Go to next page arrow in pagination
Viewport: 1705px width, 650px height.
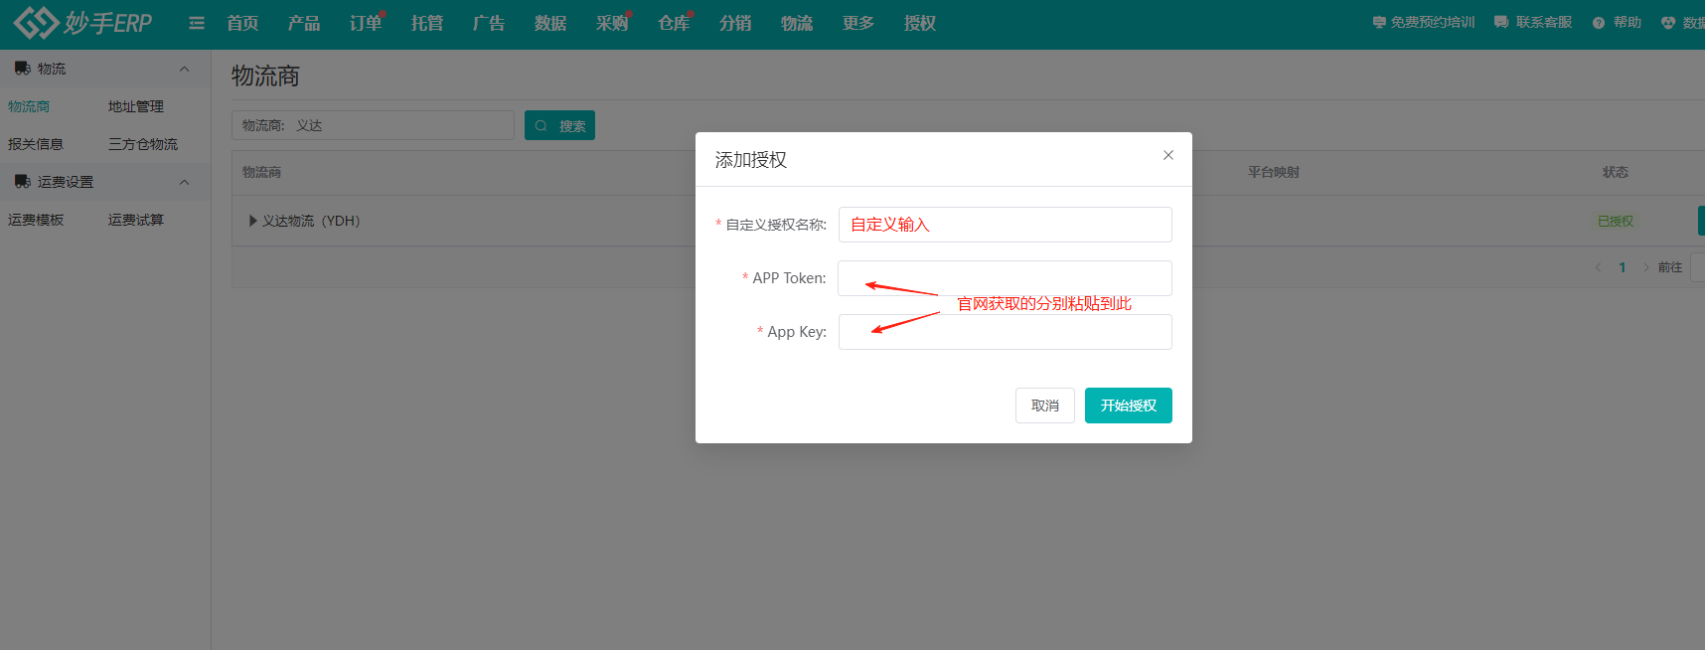1645,267
